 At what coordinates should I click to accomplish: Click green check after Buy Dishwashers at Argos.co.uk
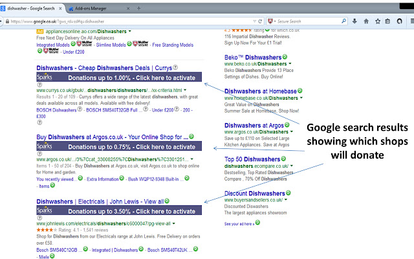pyautogui.click(x=191, y=137)
